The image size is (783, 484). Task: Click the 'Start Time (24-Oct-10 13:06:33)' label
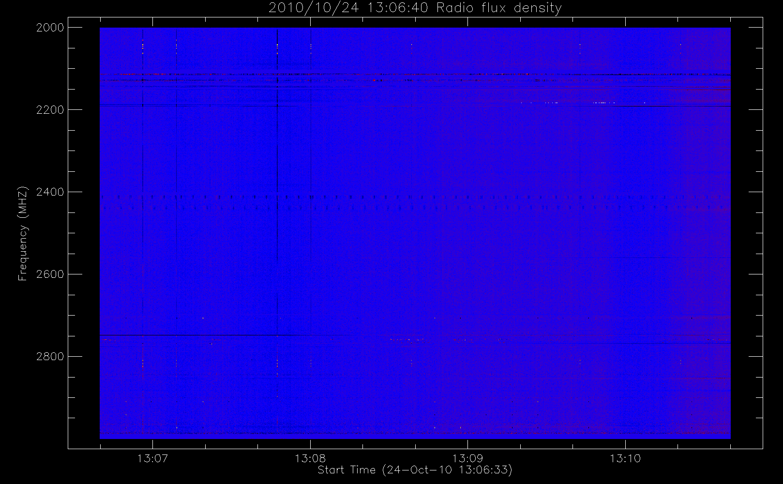[x=415, y=470]
